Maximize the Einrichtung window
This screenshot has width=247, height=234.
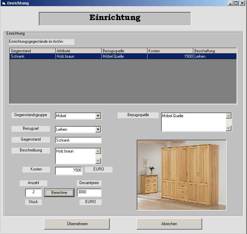pos(236,3)
